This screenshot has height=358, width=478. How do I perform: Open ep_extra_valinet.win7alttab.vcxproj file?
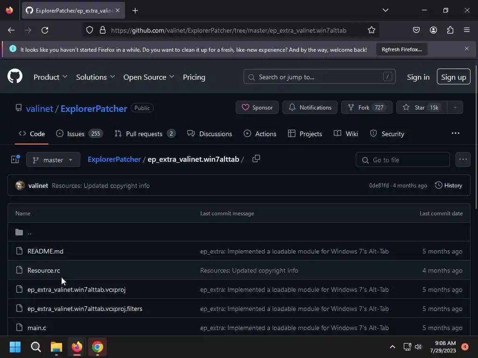point(77,289)
